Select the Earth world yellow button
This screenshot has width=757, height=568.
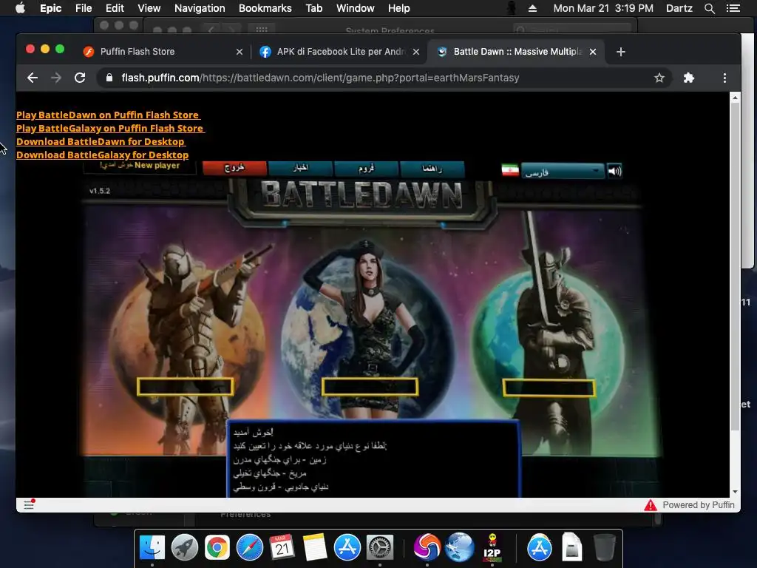click(370, 387)
